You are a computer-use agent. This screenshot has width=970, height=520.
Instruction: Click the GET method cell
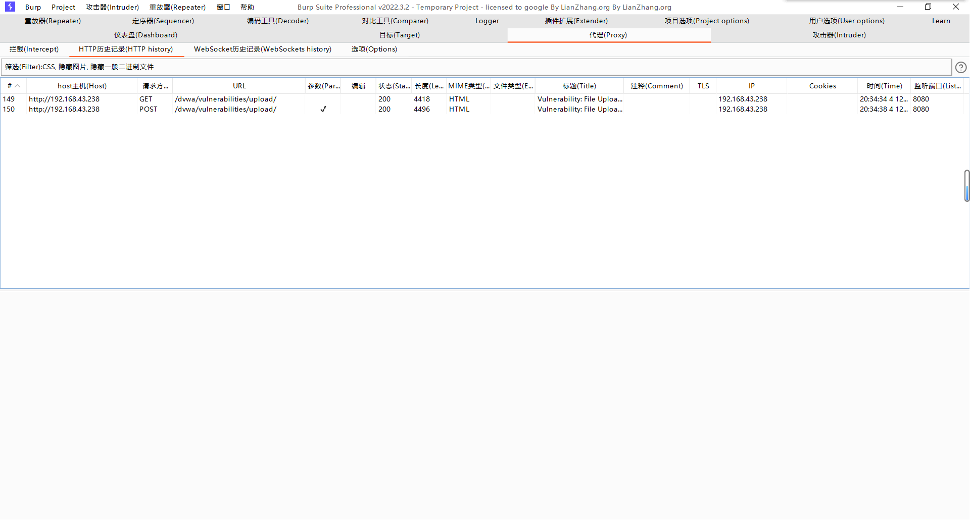(146, 99)
